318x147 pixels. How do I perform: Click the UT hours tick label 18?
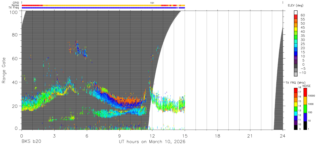(x=217, y=136)
